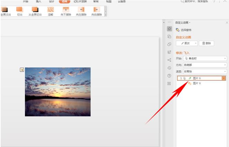Expand the transition gallery list
229x147 pixels.
pyautogui.click(x=106, y=15)
